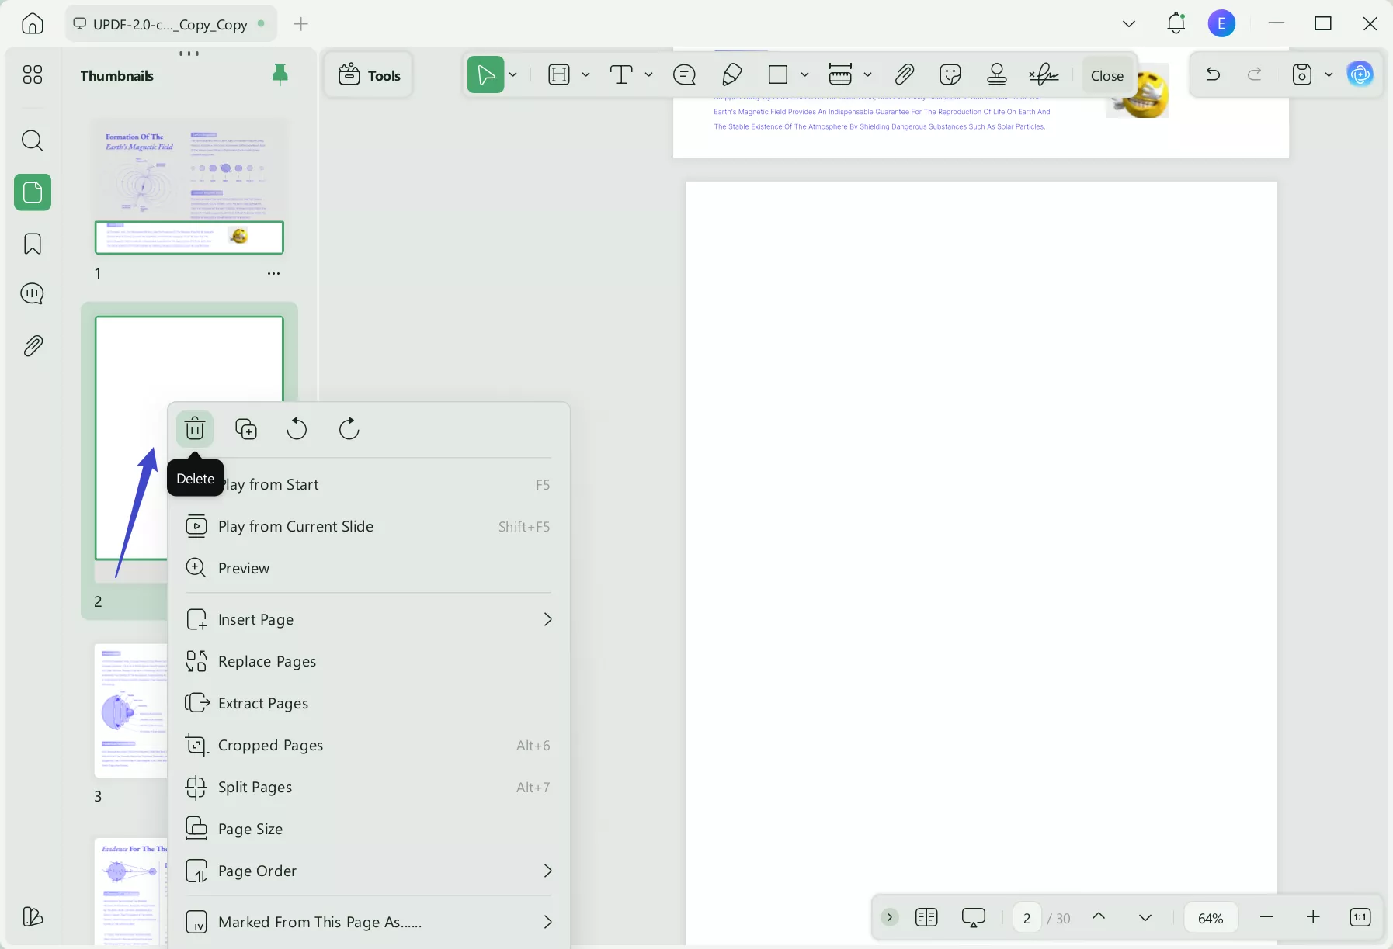Open Search in the left sidebar
This screenshot has height=949, width=1393.
[x=32, y=140]
